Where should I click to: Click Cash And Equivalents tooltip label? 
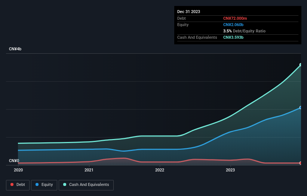coord(197,37)
